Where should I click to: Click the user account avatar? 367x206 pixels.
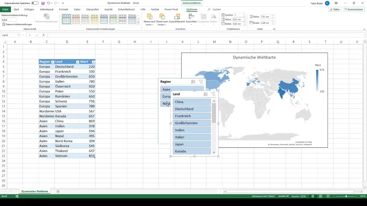327,3
